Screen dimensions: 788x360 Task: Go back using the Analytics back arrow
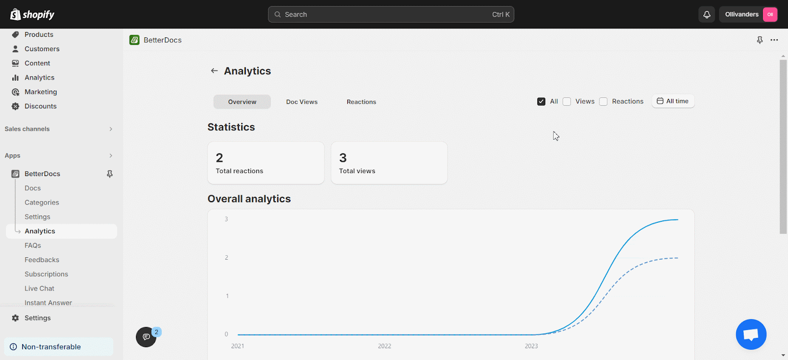(x=214, y=71)
